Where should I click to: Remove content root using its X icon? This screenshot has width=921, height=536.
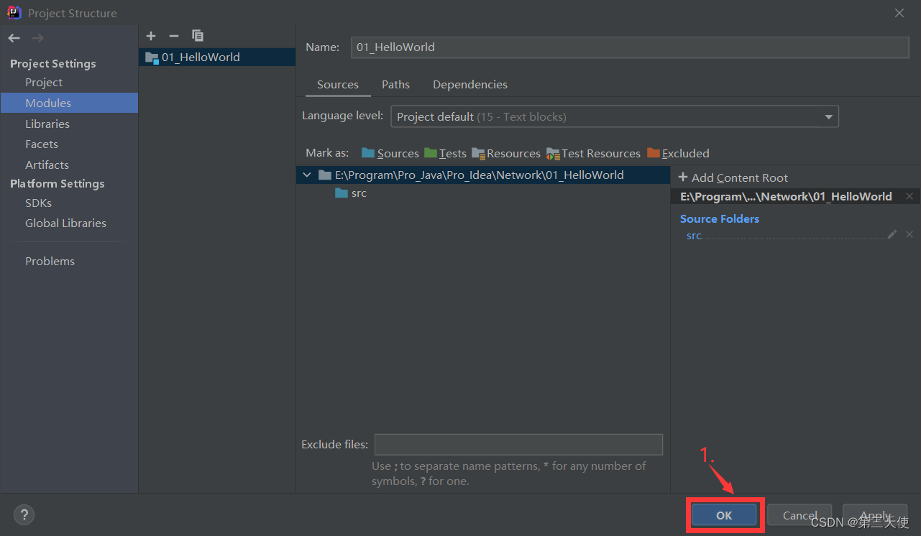coord(909,196)
